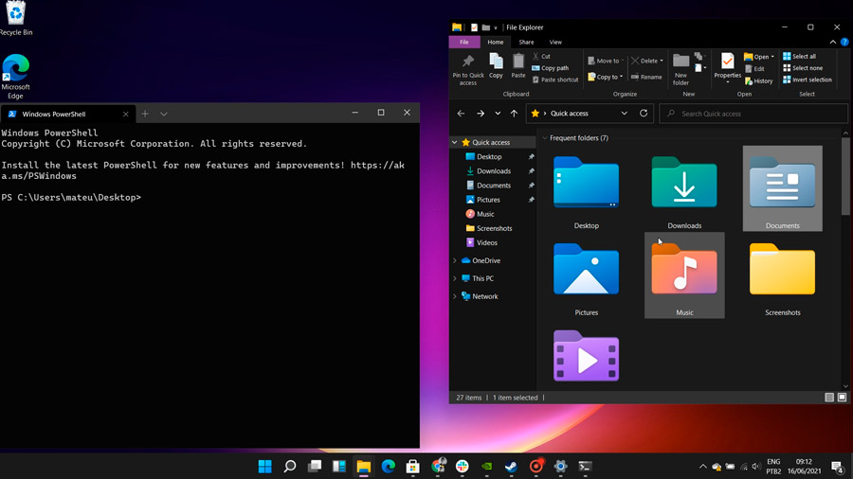Click Paste shortcut in the ribbon
Viewport: 853px width, 479px height.
pos(554,80)
